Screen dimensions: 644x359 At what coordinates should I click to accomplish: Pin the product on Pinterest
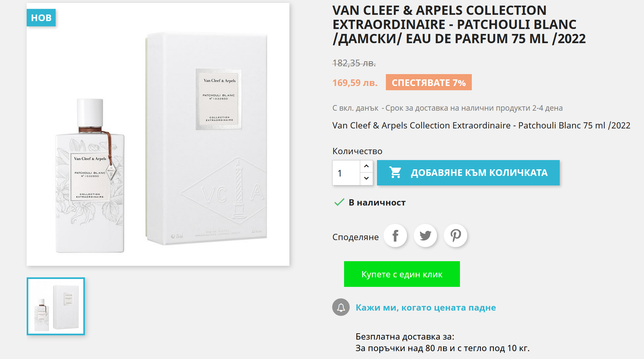click(x=456, y=236)
